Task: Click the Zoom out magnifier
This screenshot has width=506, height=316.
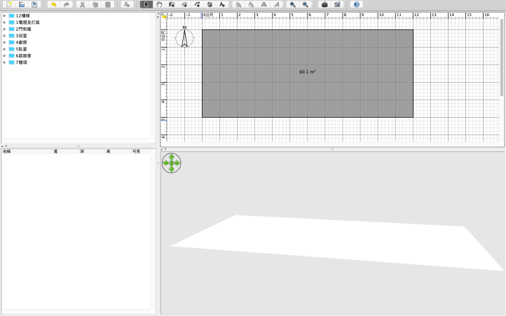Action: coord(306,4)
